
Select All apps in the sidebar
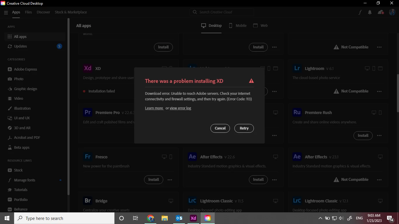click(x=35, y=37)
